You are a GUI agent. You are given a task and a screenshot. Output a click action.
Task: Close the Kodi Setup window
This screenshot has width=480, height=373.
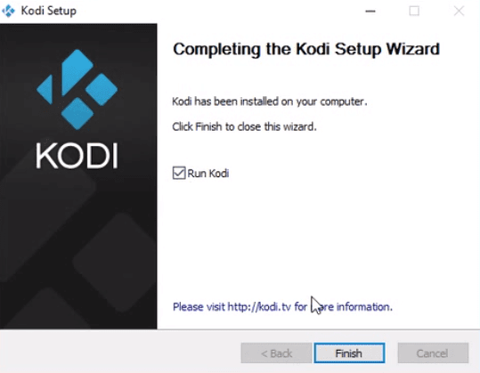click(x=459, y=11)
